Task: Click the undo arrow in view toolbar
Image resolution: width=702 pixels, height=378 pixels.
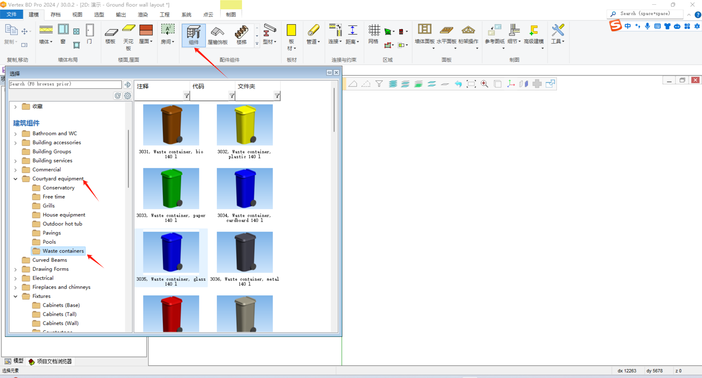Action: click(x=458, y=84)
